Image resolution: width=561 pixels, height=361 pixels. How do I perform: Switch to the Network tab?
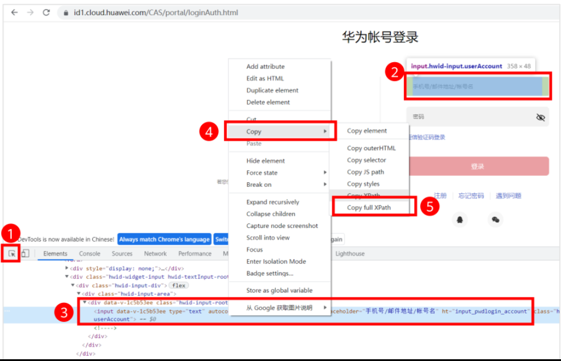156,253
